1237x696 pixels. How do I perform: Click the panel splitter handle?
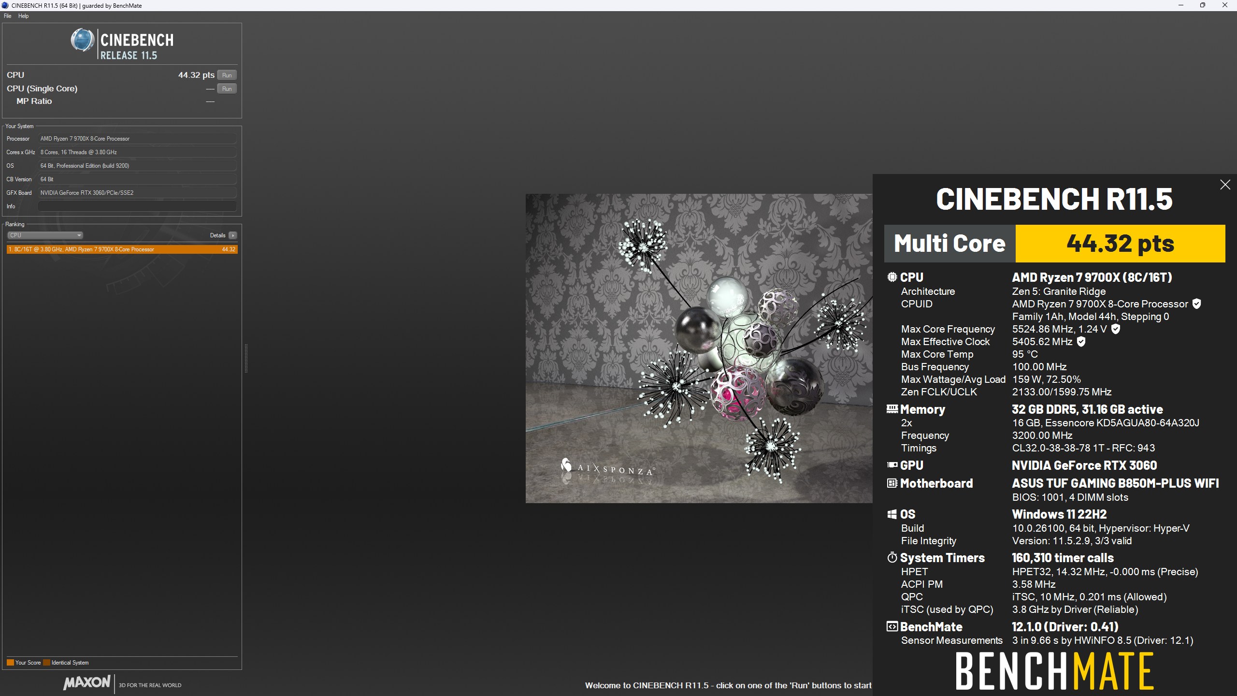[x=246, y=358]
